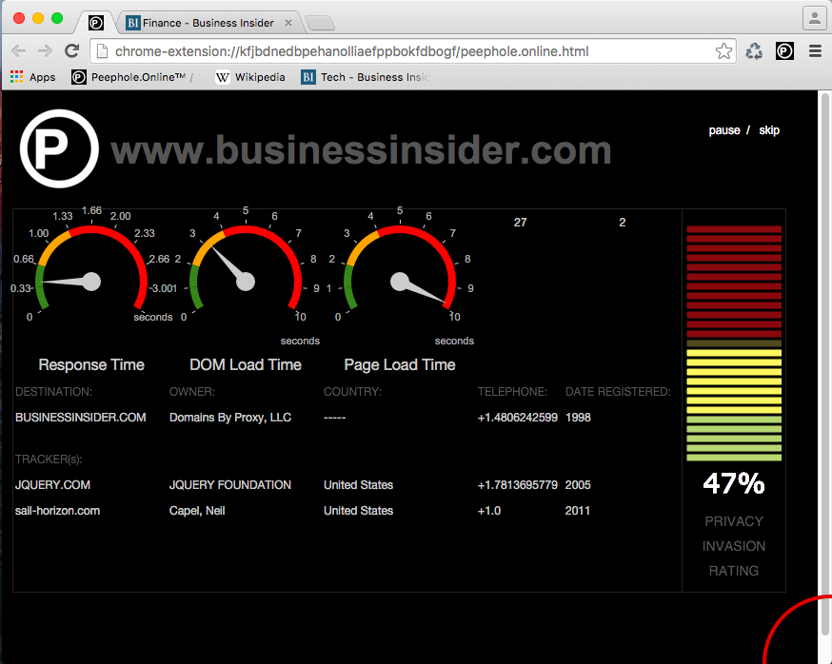Click the recycle extension icon in toolbar

pyautogui.click(x=754, y=51)
